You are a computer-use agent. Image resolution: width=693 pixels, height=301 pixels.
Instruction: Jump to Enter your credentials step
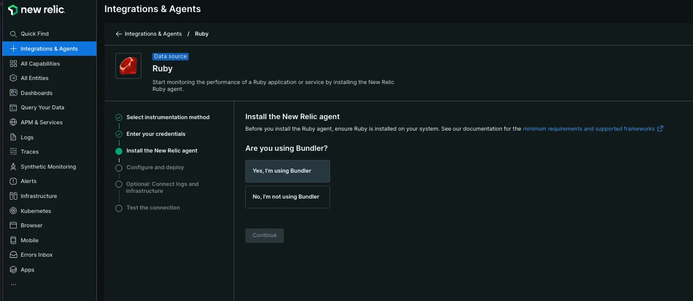156,134
